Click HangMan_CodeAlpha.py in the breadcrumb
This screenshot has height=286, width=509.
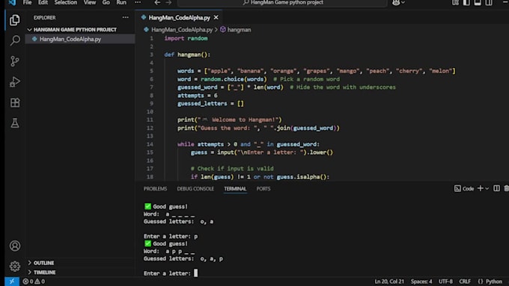182,29
